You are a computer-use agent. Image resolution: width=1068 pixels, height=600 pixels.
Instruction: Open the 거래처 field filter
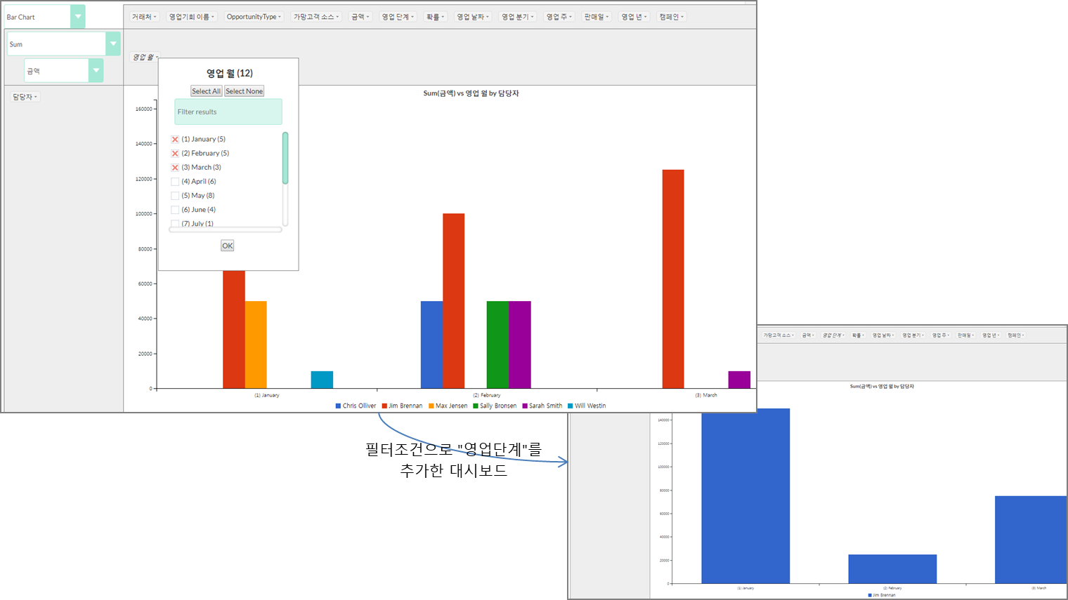pyautogui.click(x=144, y=17)
